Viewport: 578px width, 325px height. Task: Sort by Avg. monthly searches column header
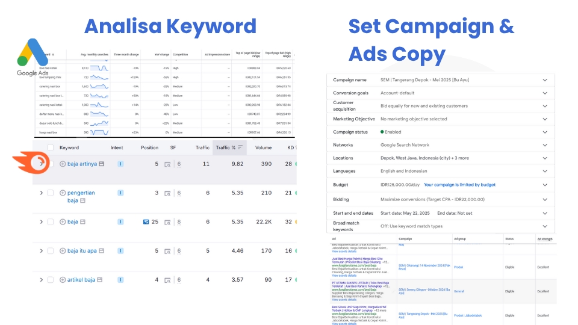(95, 55)
